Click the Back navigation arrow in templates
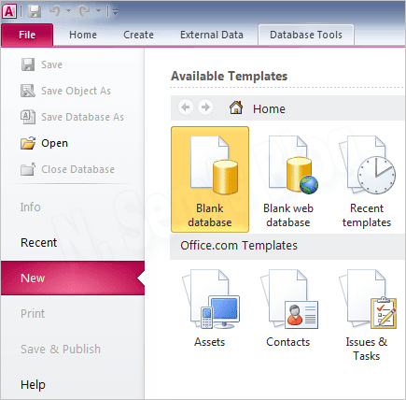This screenshot has width=406, height=400. tap(186, 107)
